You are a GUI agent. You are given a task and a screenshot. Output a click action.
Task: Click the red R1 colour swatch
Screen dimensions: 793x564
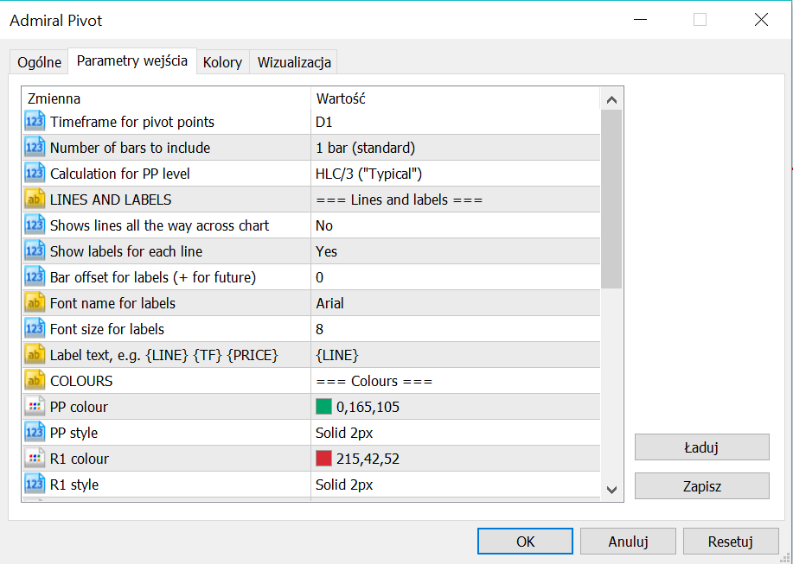click(x=323, y=459)
